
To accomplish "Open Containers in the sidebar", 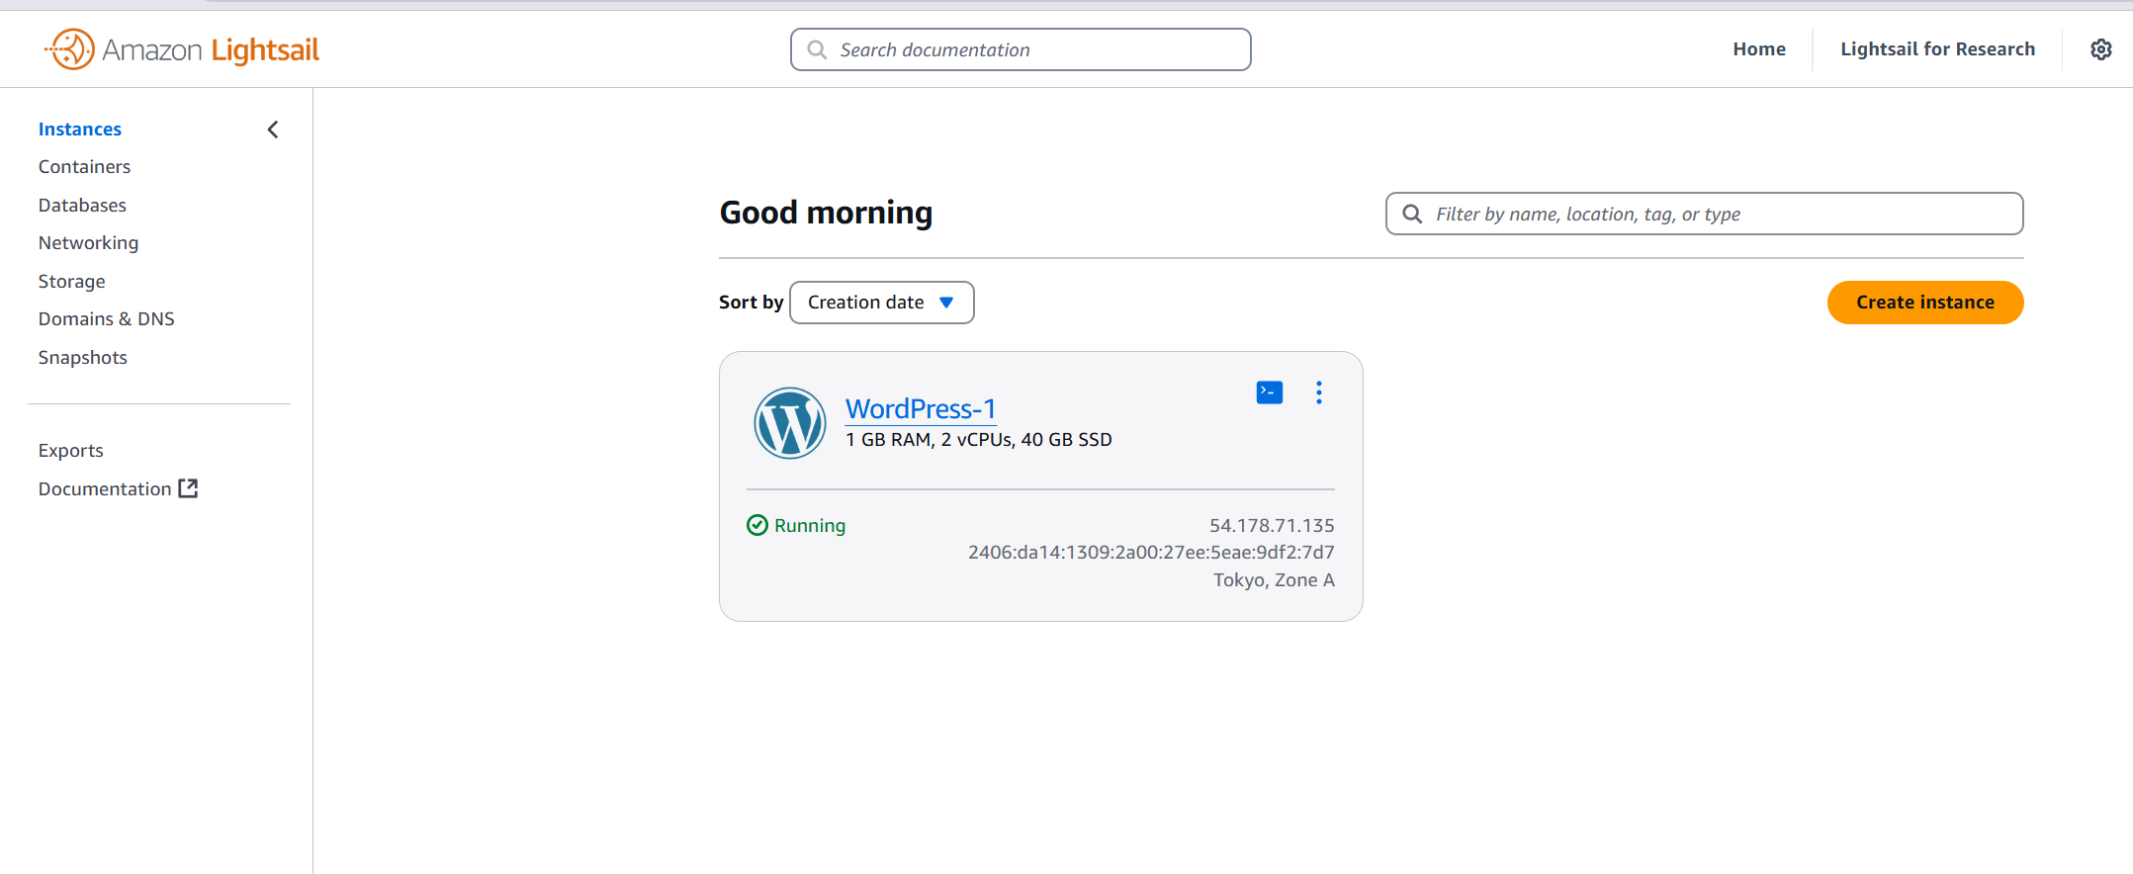I will click(x=84, y=167).
